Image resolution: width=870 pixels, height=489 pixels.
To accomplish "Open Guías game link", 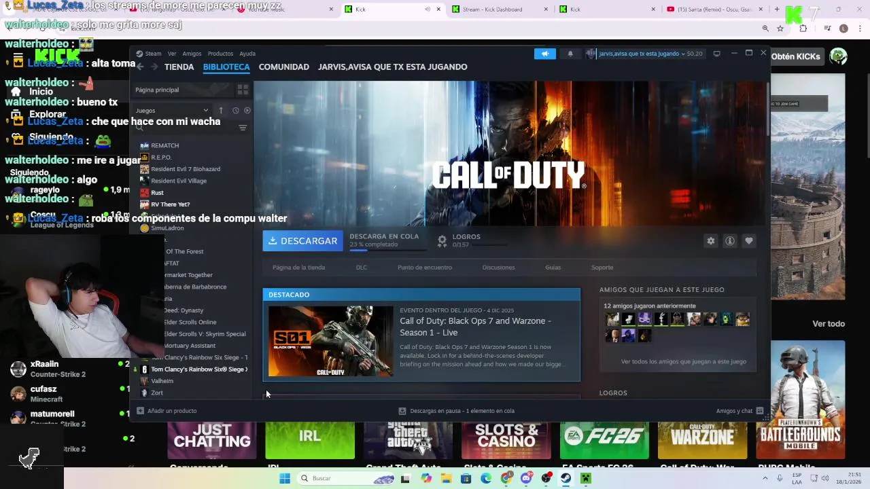I will click(553, 267).
